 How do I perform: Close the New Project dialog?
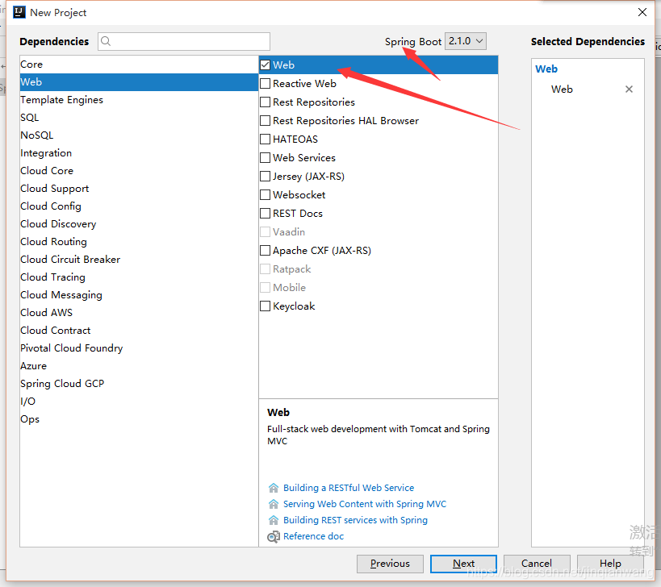pos(642,12)
